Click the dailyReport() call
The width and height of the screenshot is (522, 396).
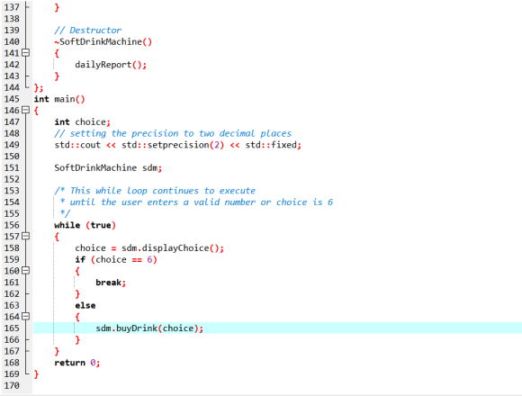111,65
